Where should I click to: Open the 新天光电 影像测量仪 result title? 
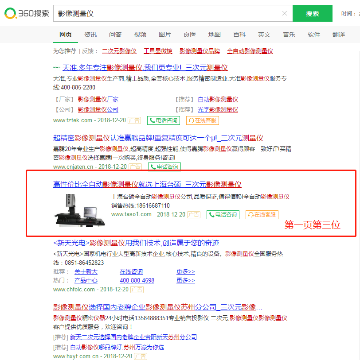pos(136,243)
